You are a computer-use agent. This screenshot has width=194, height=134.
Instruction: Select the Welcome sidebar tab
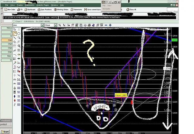point(7,28)
